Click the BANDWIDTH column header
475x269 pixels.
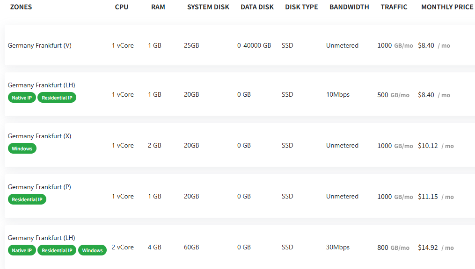[349, 7]
